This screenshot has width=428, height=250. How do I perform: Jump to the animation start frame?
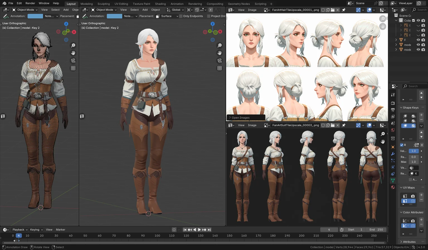[x=185, y=230]
